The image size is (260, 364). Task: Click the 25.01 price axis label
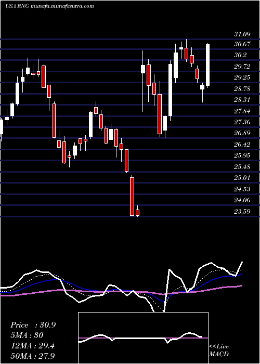tap(242, 178)
